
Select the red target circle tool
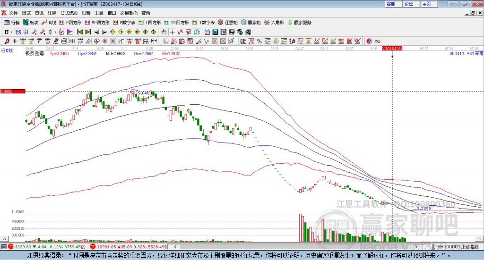(96, 41)
